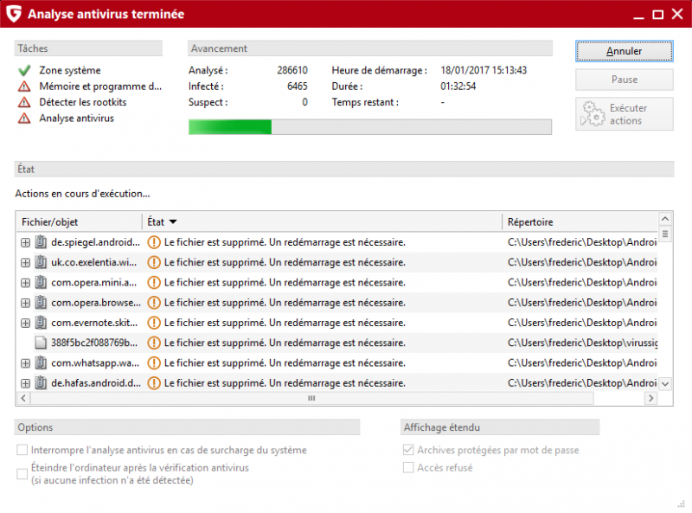Expand the uk.co.exelentia entry
This screenshot has width=692, height=513.
point(26,263)
